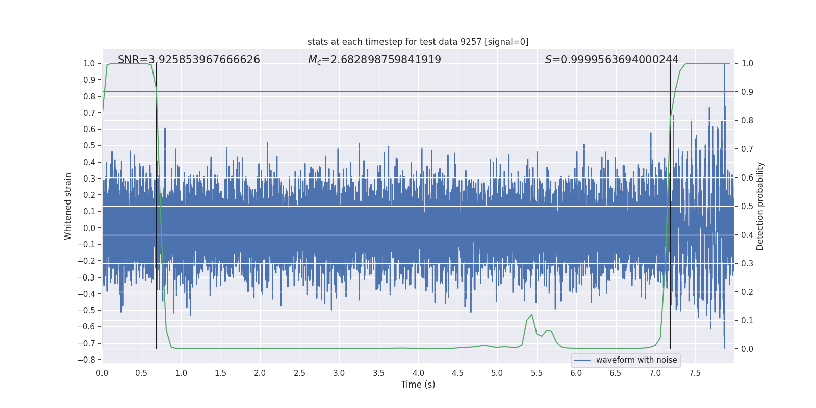This screenshot has width=816, height=408.
Task: Click the 1.0 tick on the Time axis
Action: [181, 373]
